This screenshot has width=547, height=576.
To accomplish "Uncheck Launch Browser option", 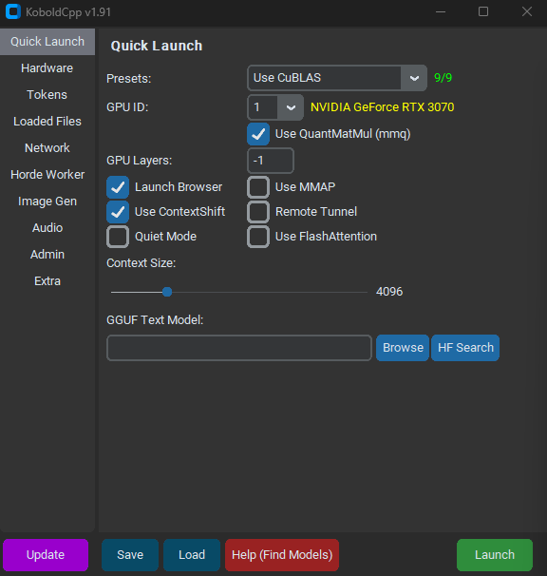I will pos(118,187).
